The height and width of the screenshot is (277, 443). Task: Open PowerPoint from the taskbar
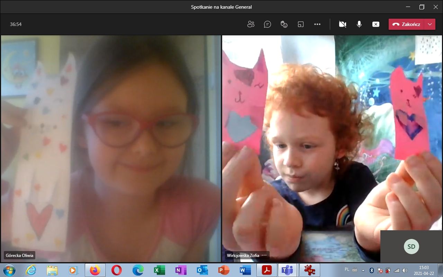(x=224, y=270)
